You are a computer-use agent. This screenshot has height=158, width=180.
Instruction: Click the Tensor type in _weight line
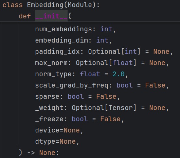[121, 108]
